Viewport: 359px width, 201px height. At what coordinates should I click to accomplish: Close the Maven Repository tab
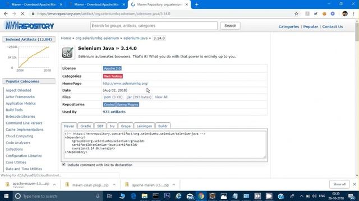pos(187,4)
